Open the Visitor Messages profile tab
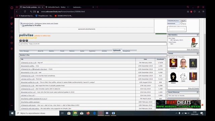Screen dimensions: 215x121 [24, 51]
